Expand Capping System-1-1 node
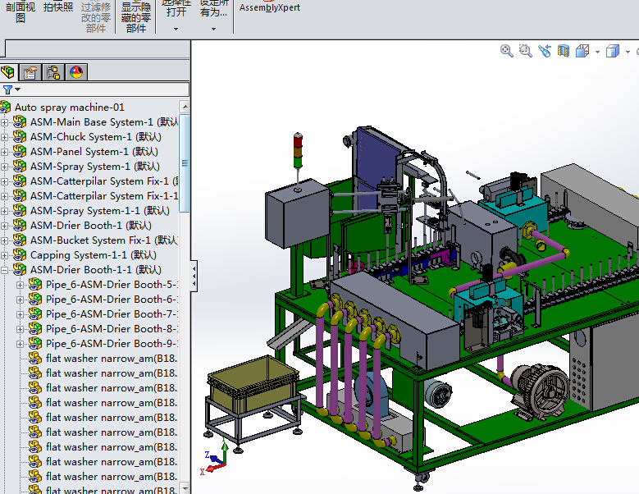Viewport: 639px width, 494px height. coord(4,255)
